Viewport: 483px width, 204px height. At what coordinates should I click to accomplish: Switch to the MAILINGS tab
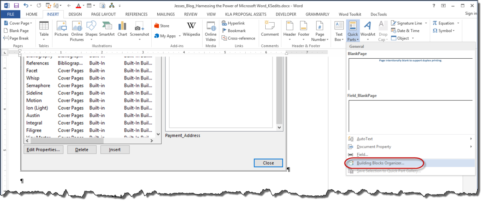165,14
